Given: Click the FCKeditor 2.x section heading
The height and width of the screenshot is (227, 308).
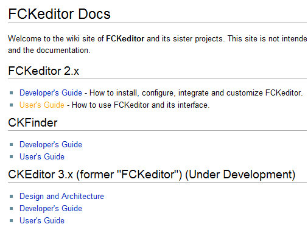Looking at the screenshot, I should pyautogui.click(x=44, y=71).
